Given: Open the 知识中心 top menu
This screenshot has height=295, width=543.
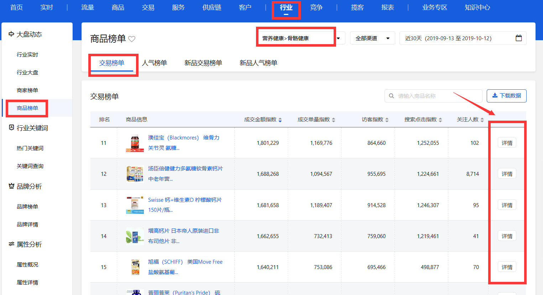Looking at the screenshot, I should tap(477, 7).
